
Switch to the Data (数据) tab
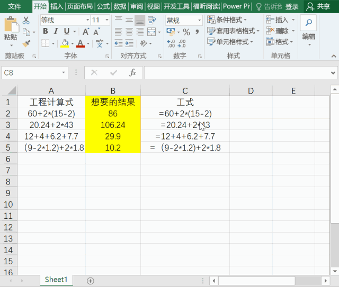pos(120,6)
